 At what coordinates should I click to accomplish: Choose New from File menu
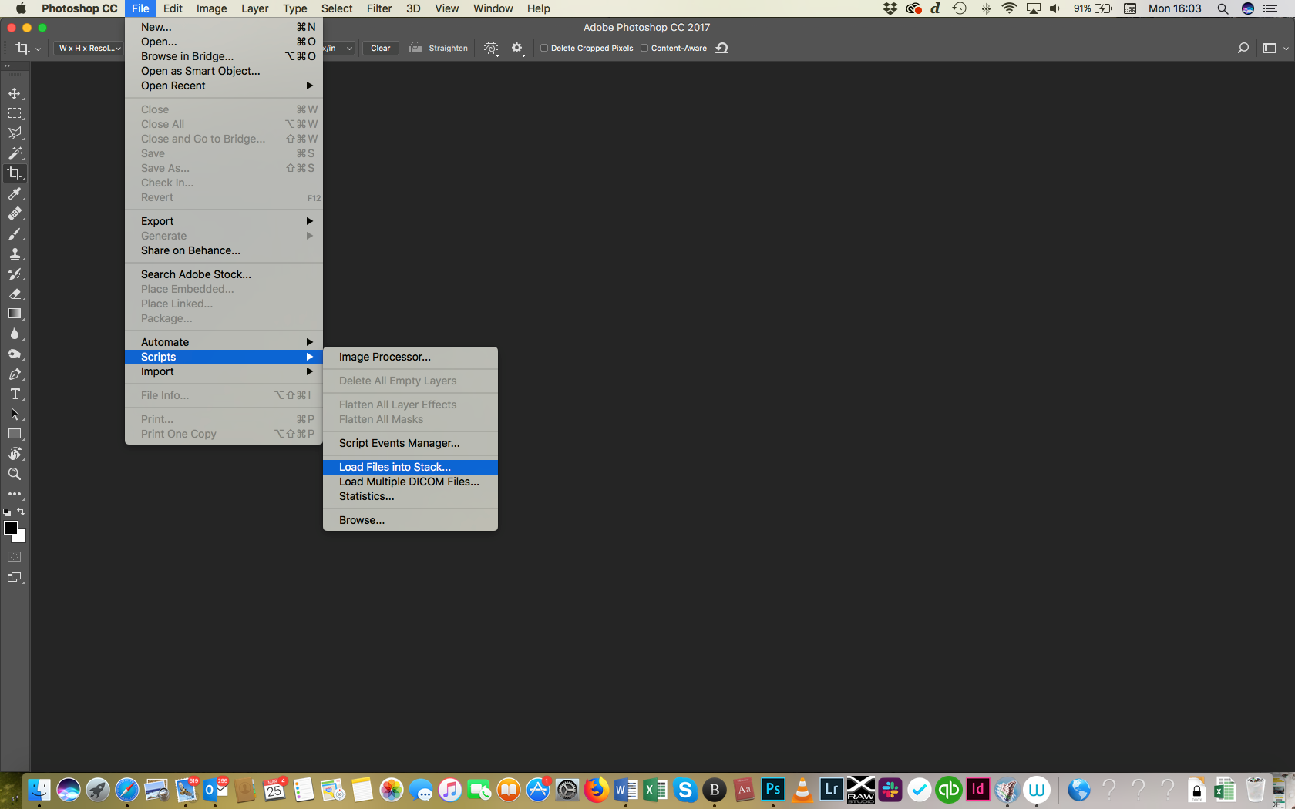(x=224, y=27)
